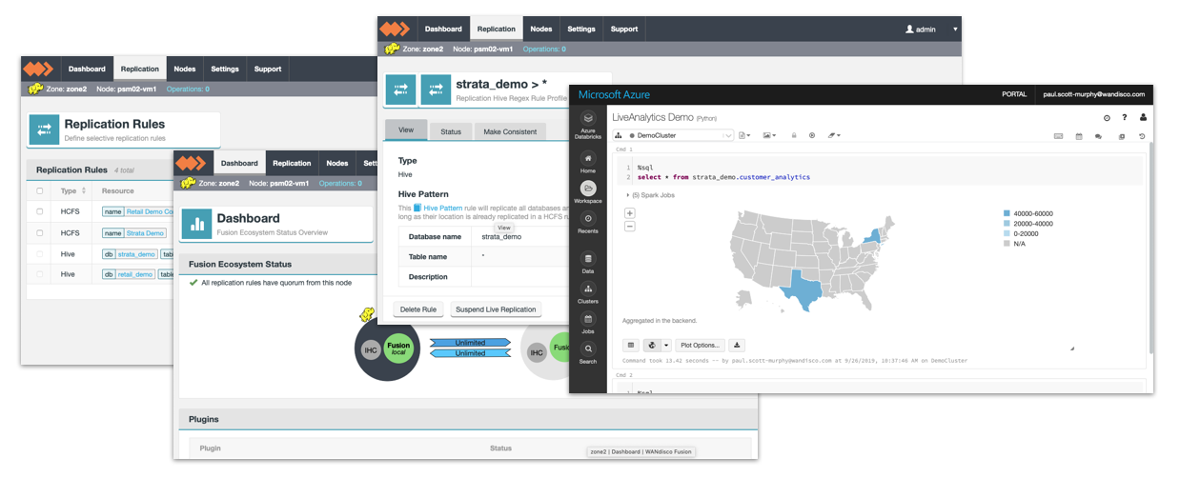Click the map zoom-in plus button
This screenshot has width=1180, height=478.
tap(630, 213)
